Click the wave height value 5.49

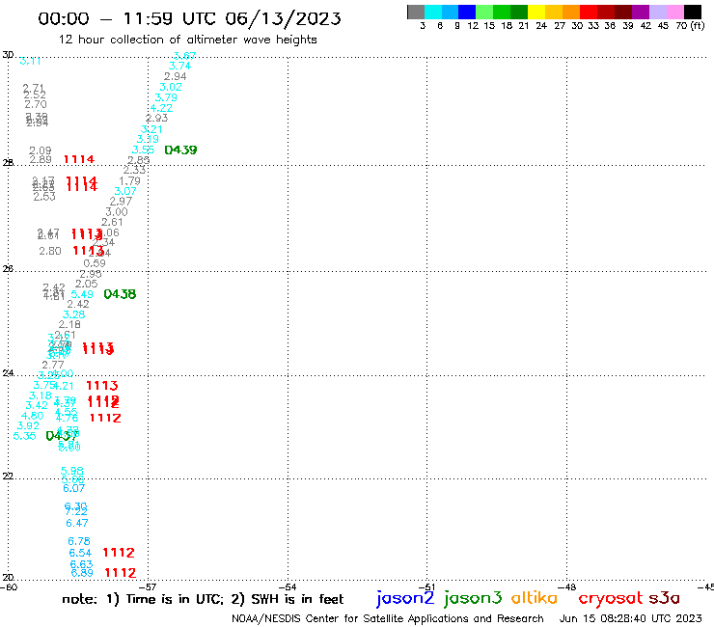pos(82,294)
